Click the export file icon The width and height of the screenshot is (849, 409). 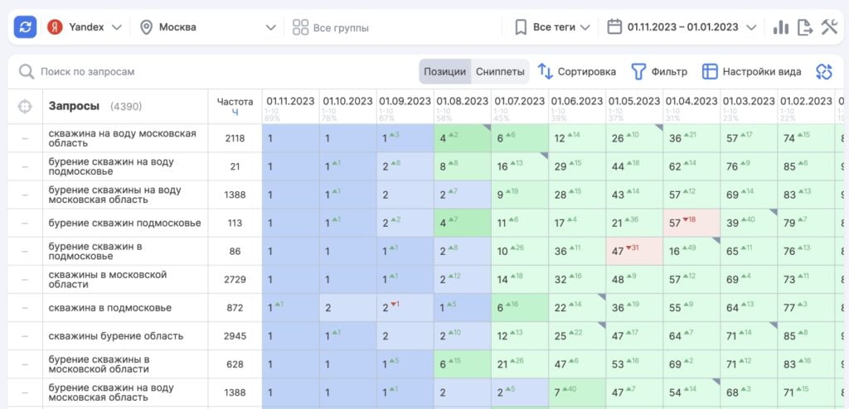point(804,27)
